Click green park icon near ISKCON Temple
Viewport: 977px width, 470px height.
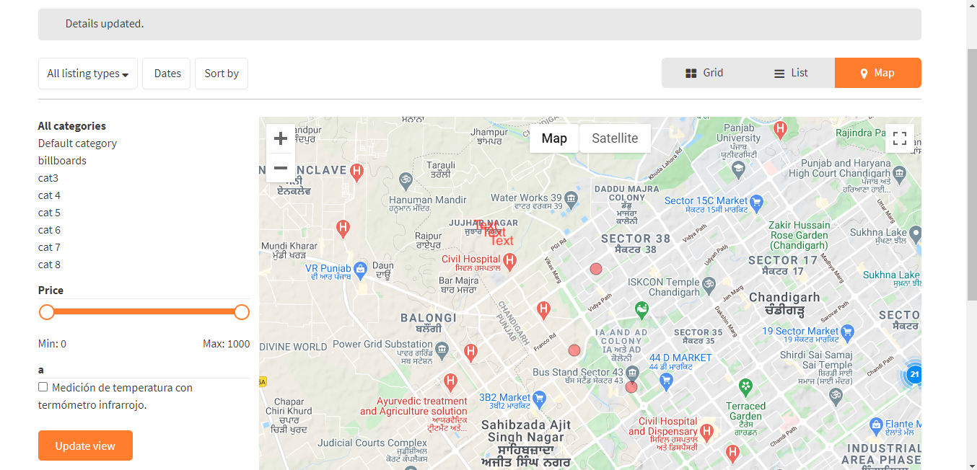point(641,310)
